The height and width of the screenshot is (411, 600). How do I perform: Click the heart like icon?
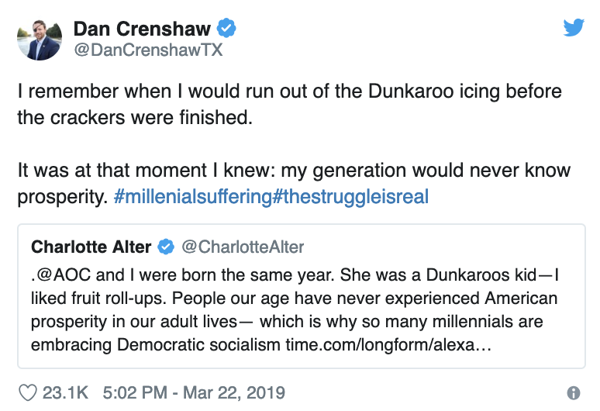click(28, 392)
